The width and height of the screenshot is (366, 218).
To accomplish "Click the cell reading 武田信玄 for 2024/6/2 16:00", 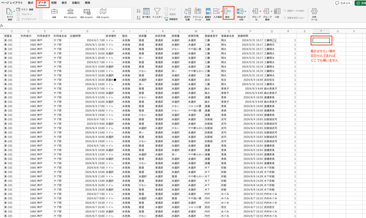I will [x=271, y=79].
